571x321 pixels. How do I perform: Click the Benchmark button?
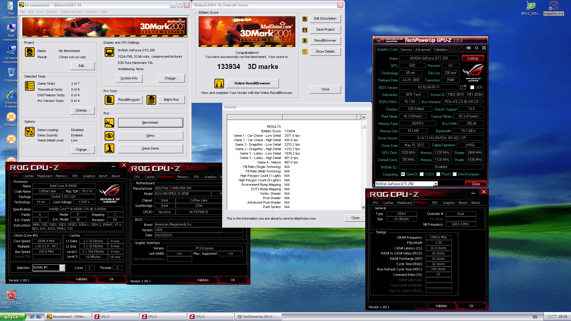tap(150, 122)
